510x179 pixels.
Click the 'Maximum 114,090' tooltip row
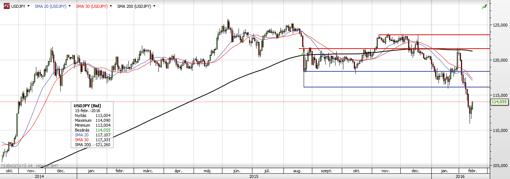[92, 120]
